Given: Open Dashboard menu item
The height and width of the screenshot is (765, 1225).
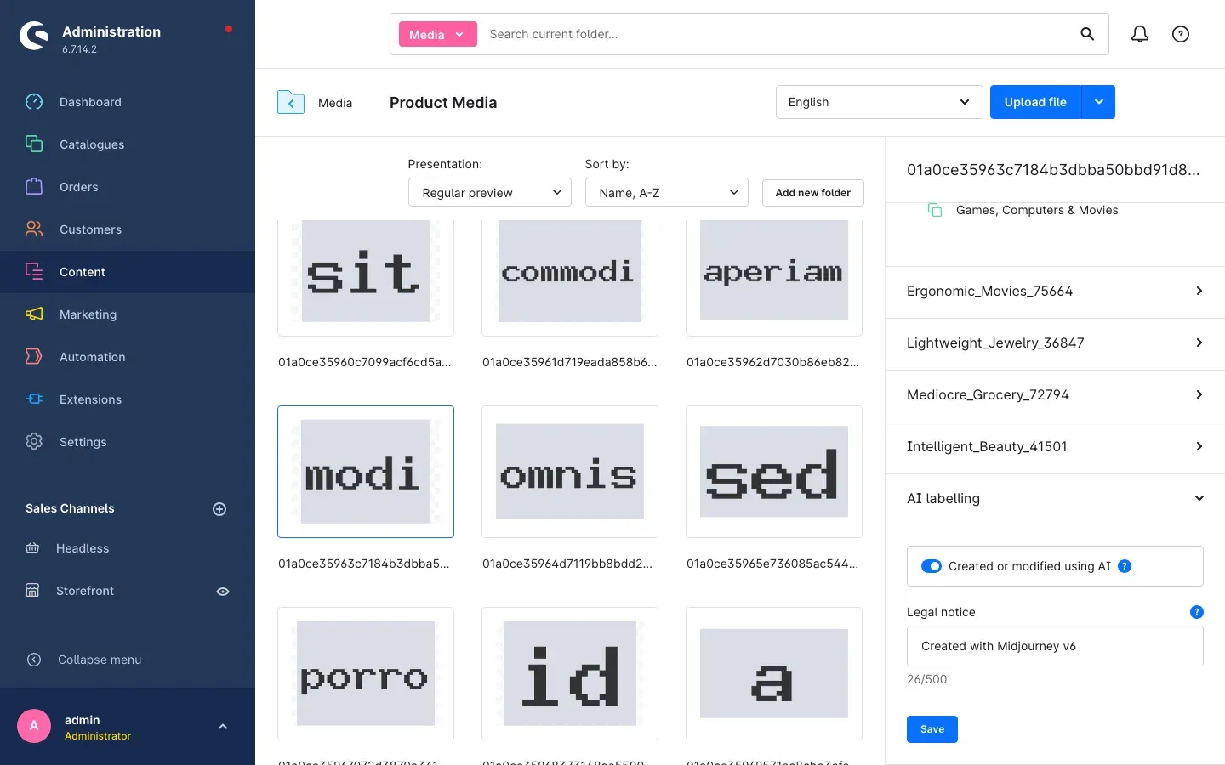Looking at the screenshot, I should (128, 102).
